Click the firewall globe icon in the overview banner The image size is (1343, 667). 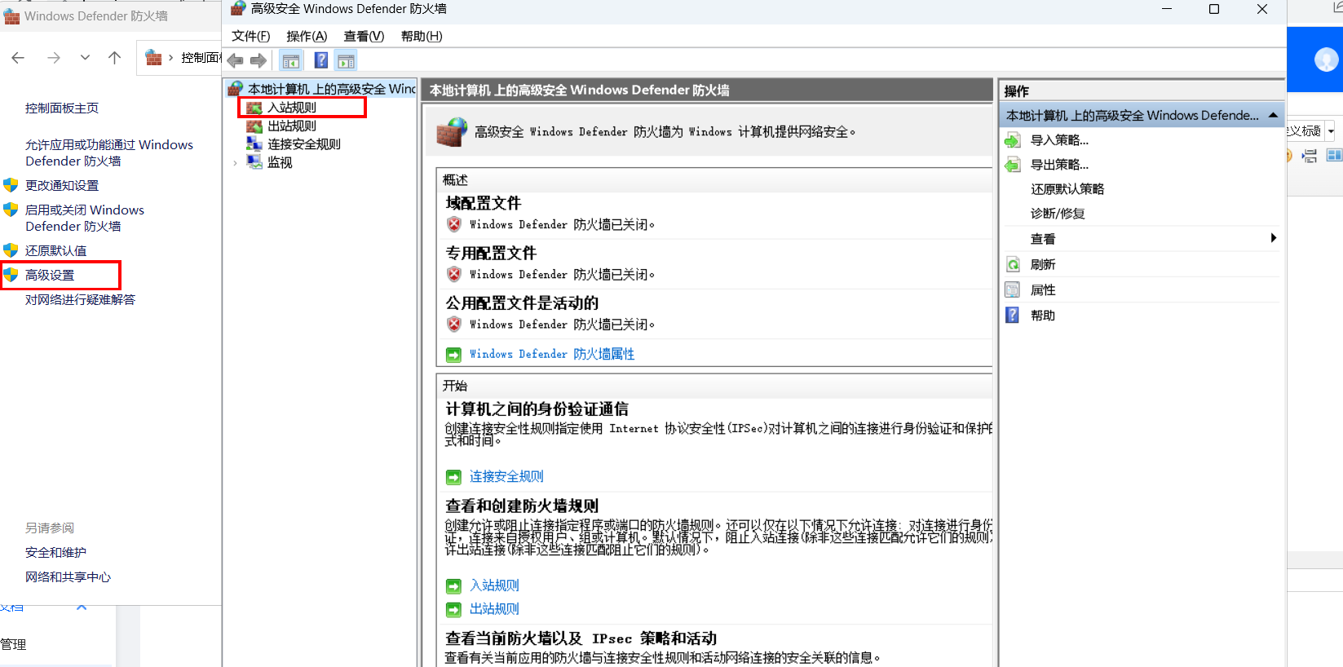pyautogui.click(x=452, y=132)
